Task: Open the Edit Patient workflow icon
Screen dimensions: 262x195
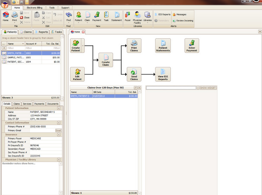Action: coord(77,74)
